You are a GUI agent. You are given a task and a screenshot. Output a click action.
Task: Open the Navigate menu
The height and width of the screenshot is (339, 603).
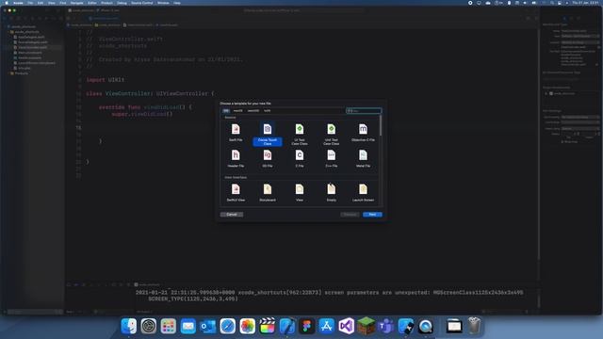click(77, 3)
